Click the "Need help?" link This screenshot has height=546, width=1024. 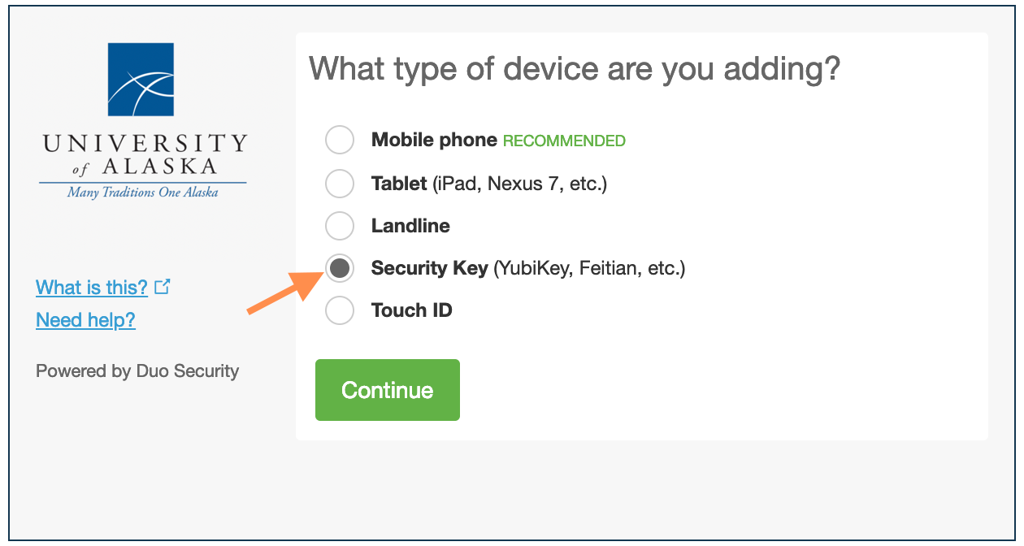pos(85,320)
